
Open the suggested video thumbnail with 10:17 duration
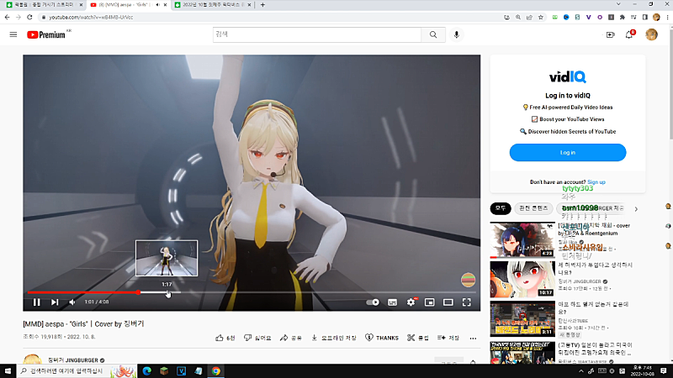point(522,280)
